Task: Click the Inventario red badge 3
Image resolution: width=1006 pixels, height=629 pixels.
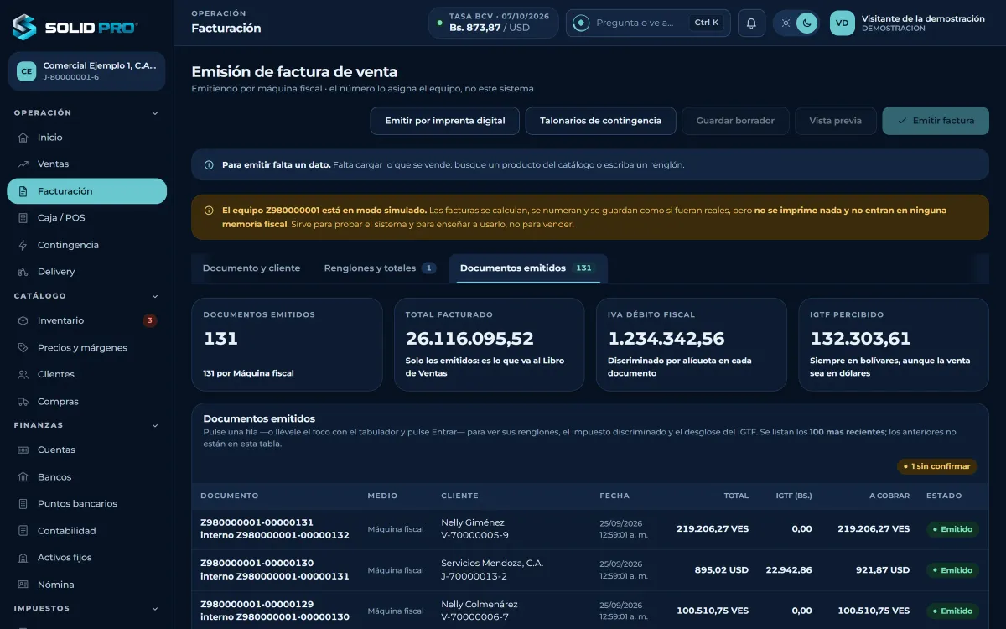Action: pos(150,320)
